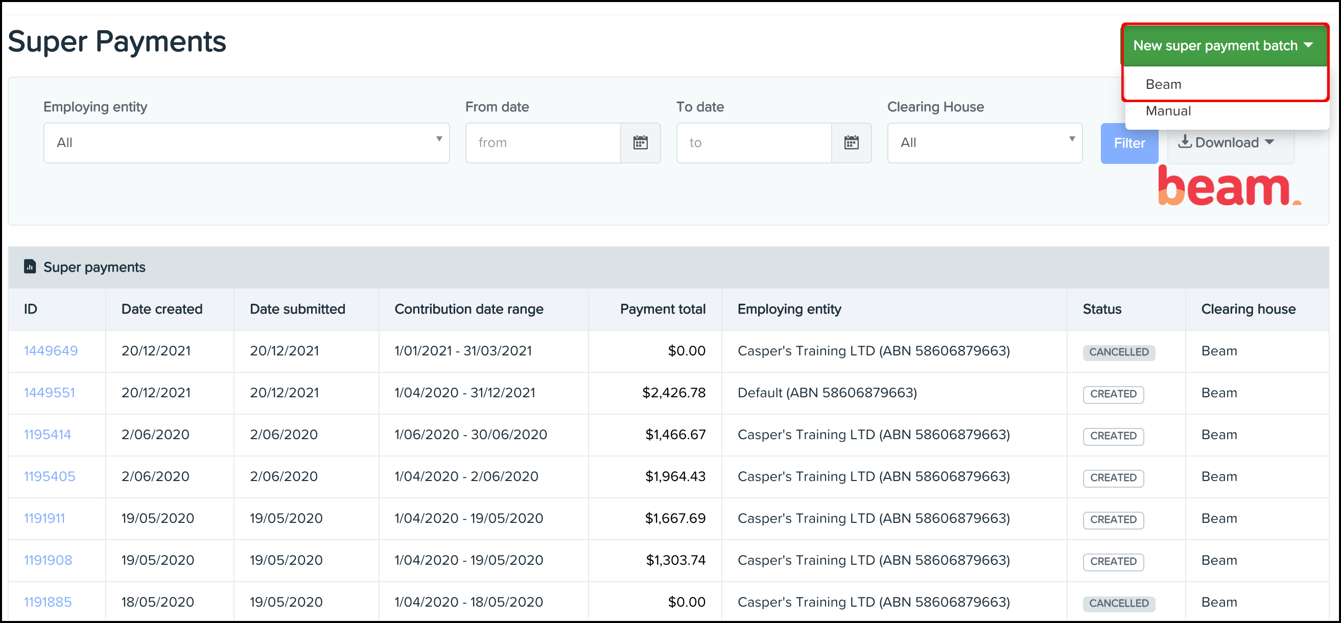
Task: Click the Filter button
Action: pos(1129,143)
